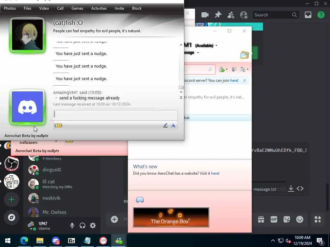Open the Photos menu in chat window
Viewport: 330px width, 247px height.
(10, 8)
